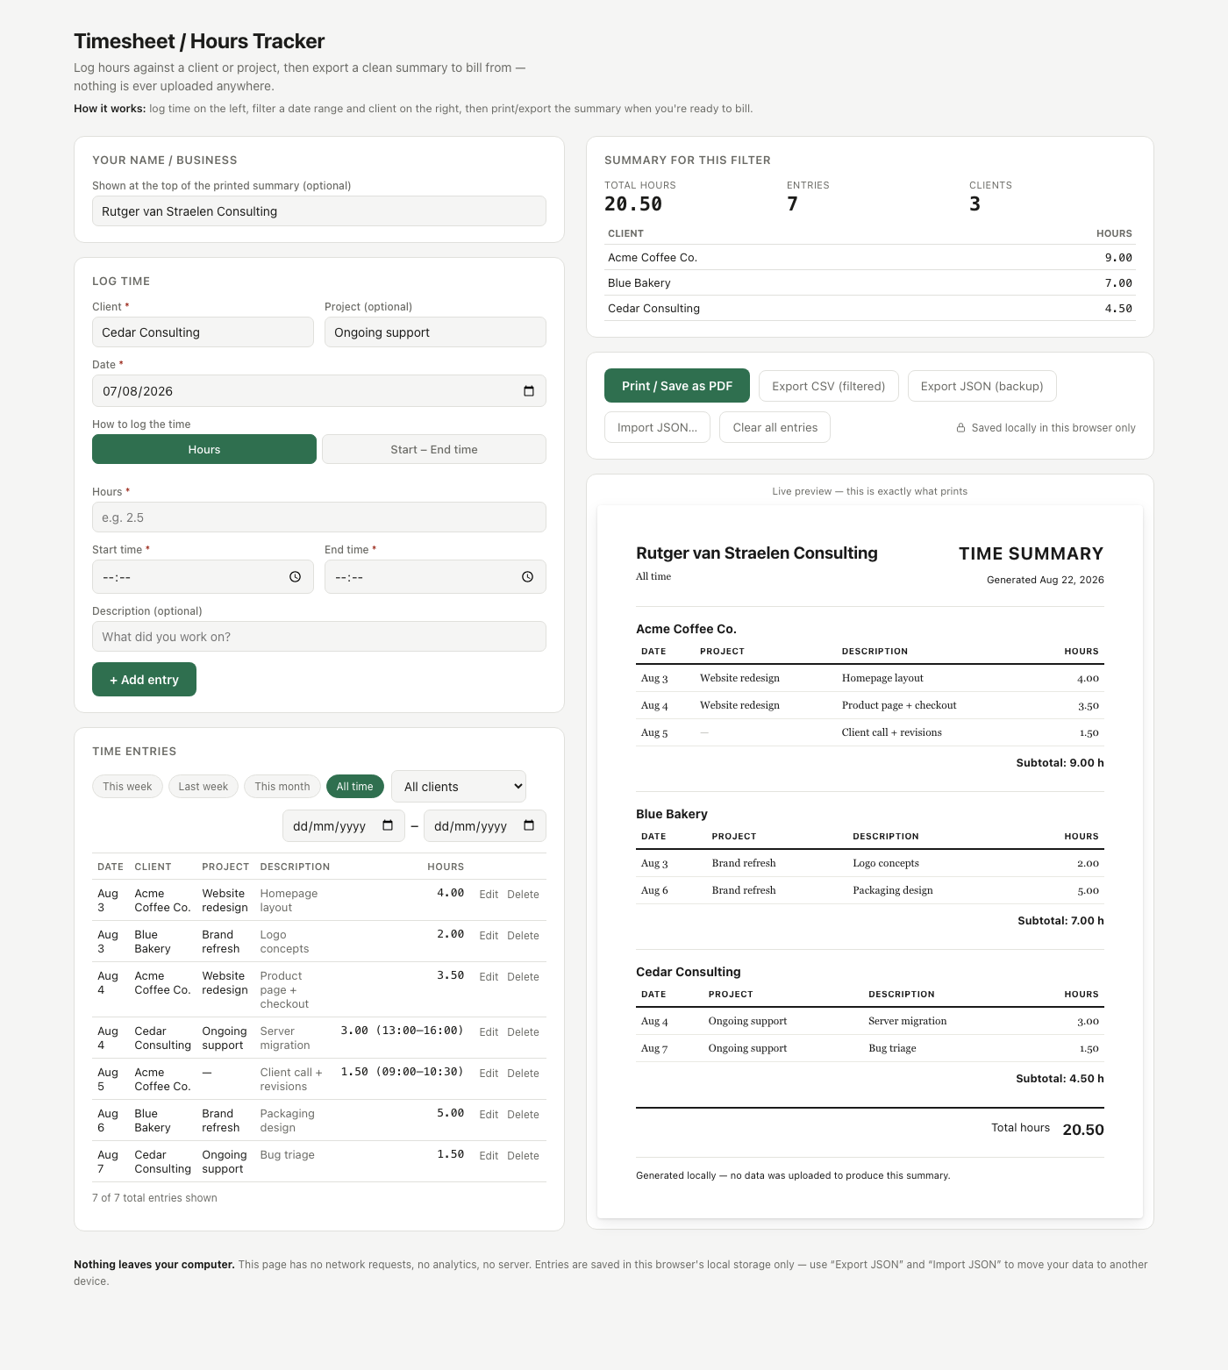Open the Start time clock picker icon
The height and width of the screenshot is (1370, 1228).
point(296,577)
